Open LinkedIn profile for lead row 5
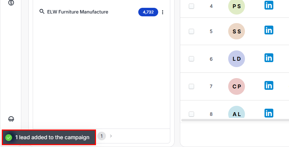Screen dimensions: 289x147 point(269,30)
